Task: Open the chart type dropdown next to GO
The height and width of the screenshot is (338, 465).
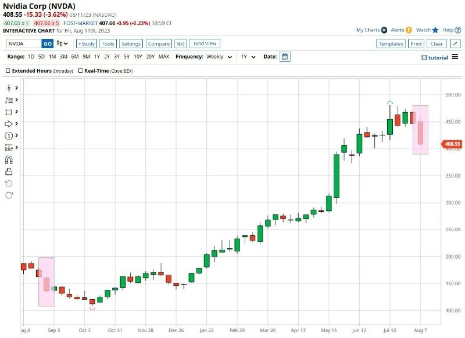Action: tap(62, 44)
